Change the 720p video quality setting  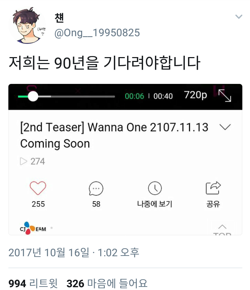click(x=195, y=95)
